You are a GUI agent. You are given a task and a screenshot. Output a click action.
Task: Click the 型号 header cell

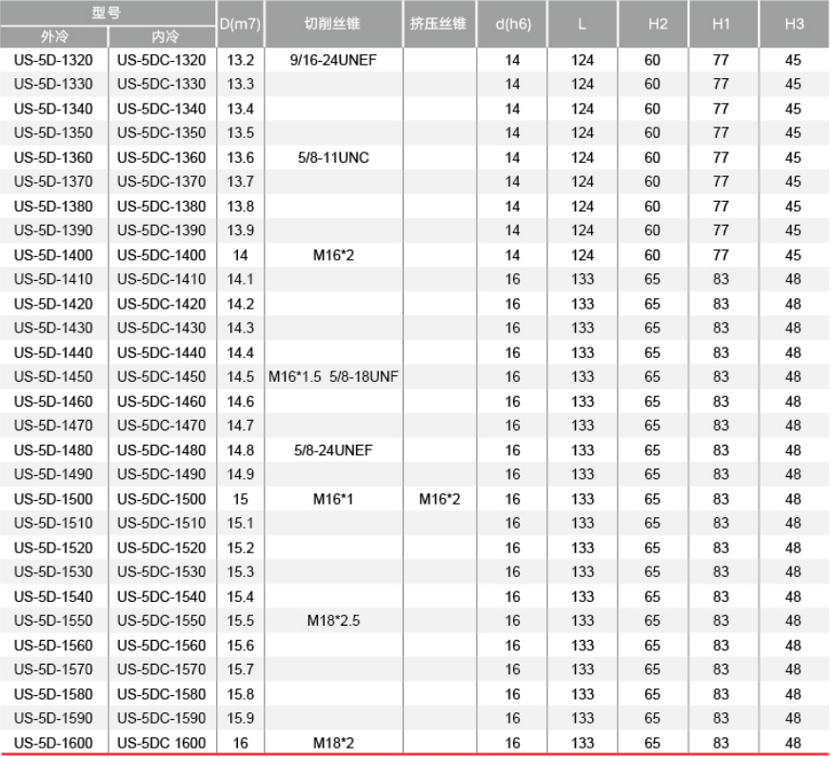coord(109,12)
